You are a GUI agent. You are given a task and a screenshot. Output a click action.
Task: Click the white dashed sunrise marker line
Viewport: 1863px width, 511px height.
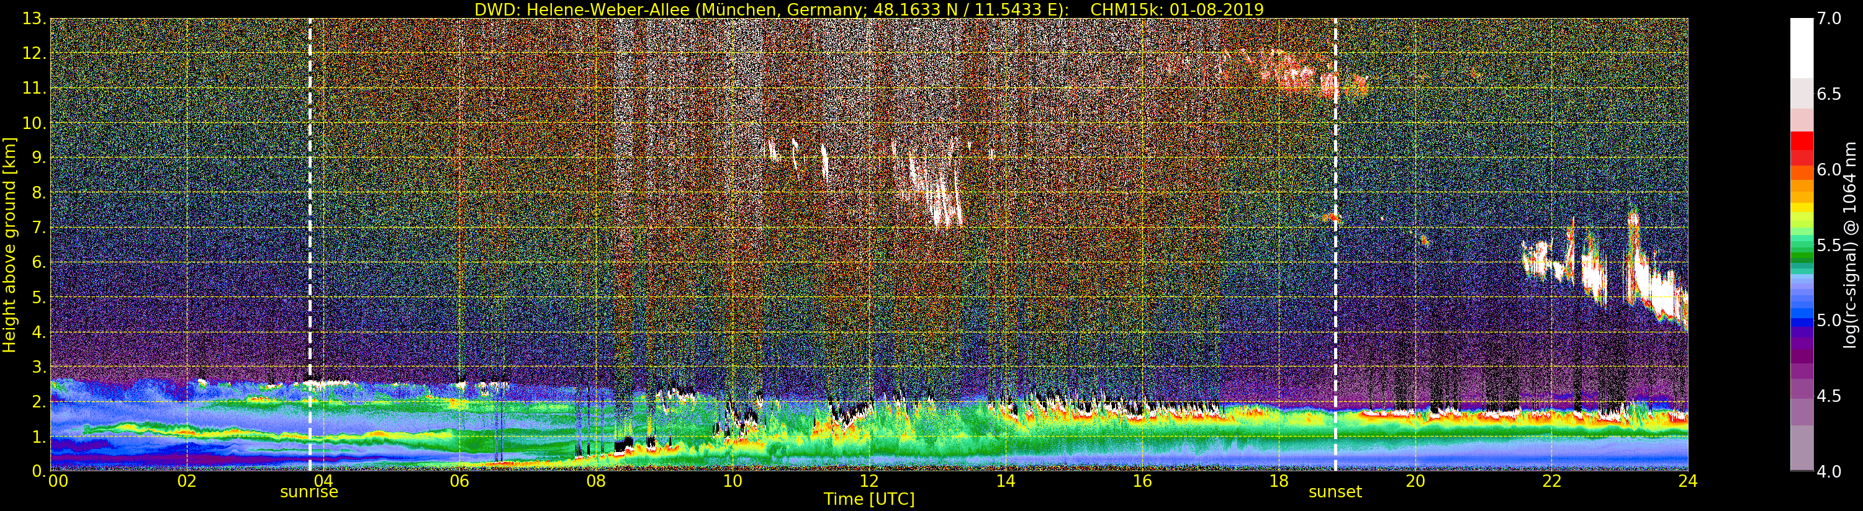tap(310, 244)
